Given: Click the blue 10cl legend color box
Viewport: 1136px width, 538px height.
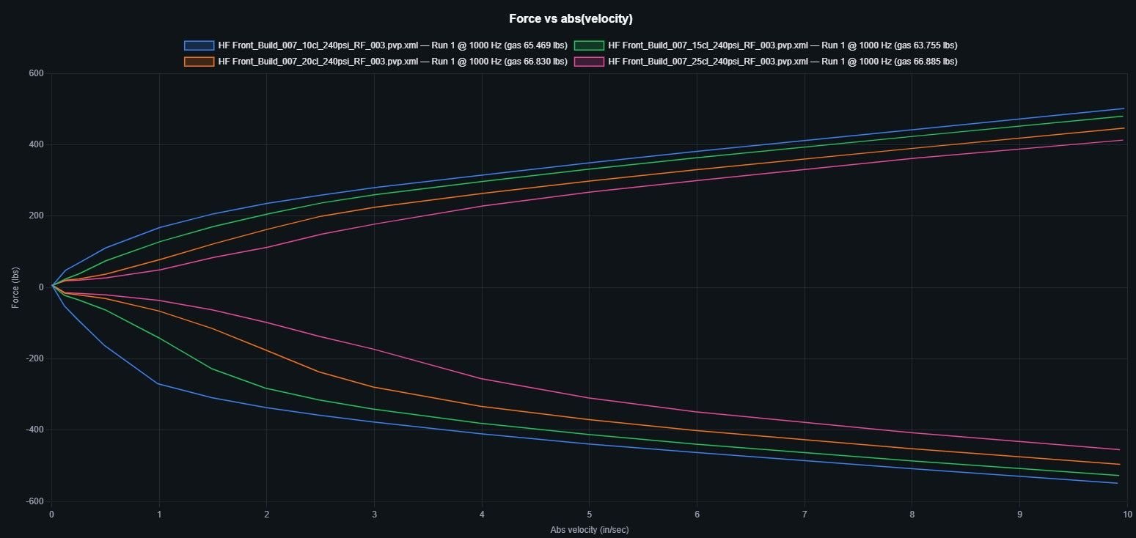Looking at the screenshot, I should click(199, 45).
